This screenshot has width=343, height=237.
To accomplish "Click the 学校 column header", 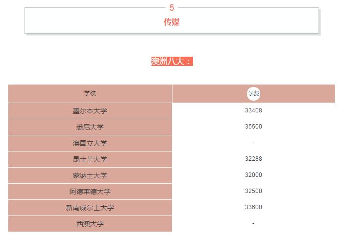I will (x=90, y=93).
